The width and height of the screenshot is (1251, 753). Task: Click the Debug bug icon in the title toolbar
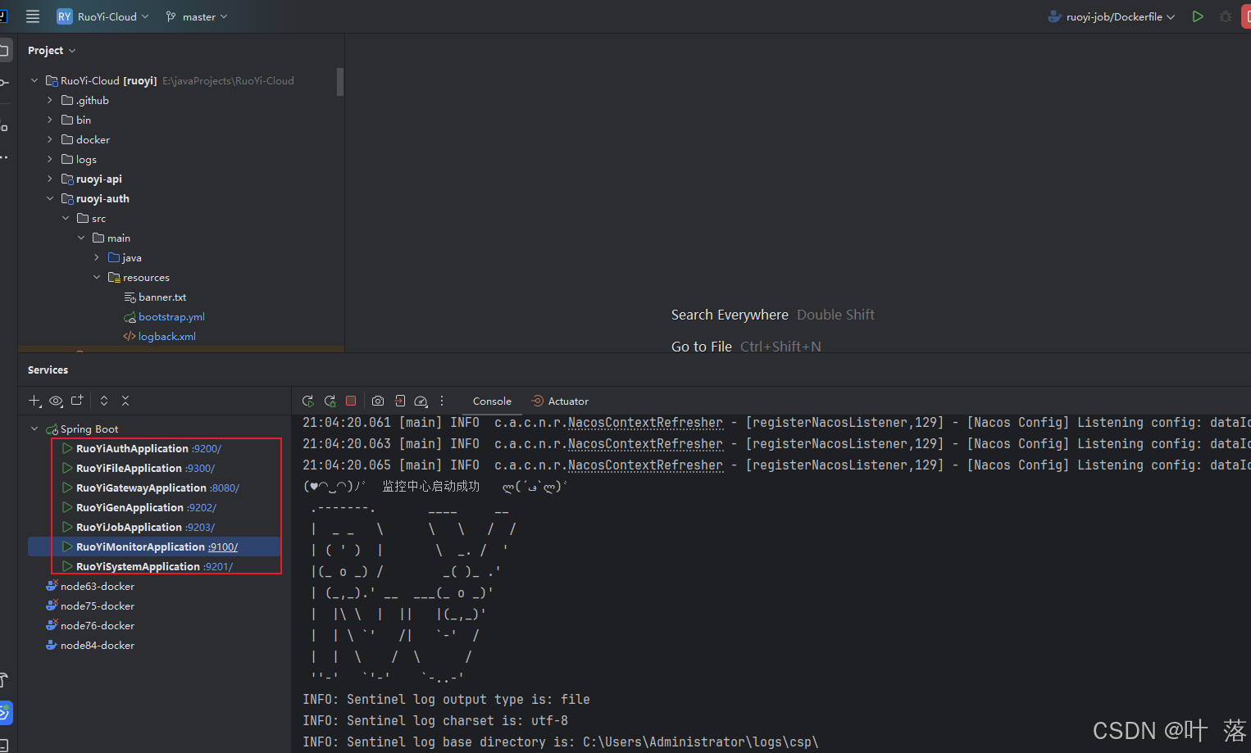(x=1226, y=16)
